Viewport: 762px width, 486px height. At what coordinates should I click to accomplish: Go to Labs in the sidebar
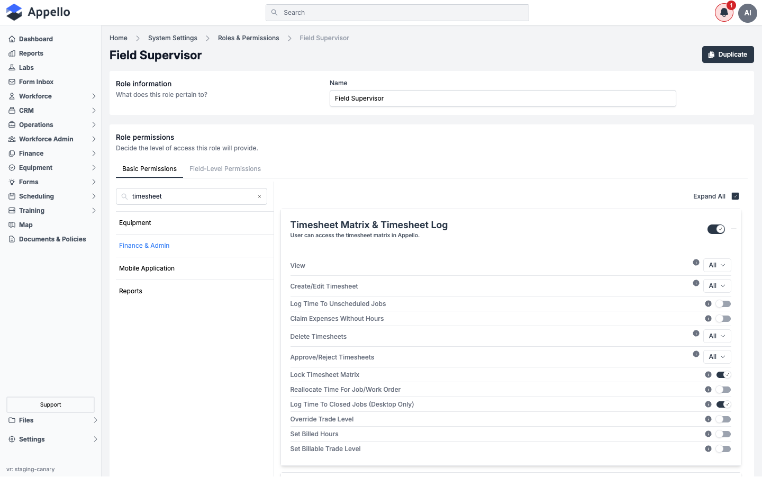coord(26,68)
